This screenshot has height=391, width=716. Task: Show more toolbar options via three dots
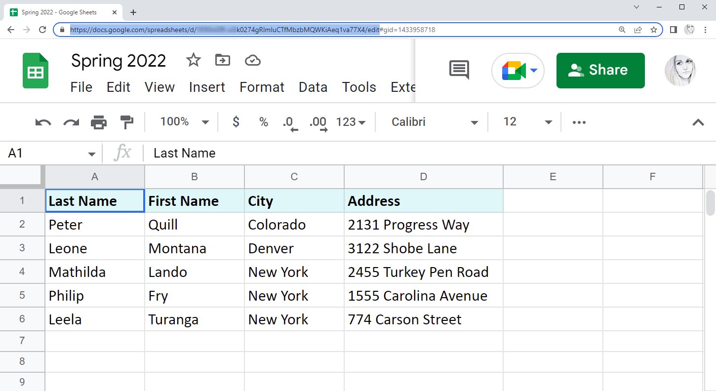click(579, 122)
